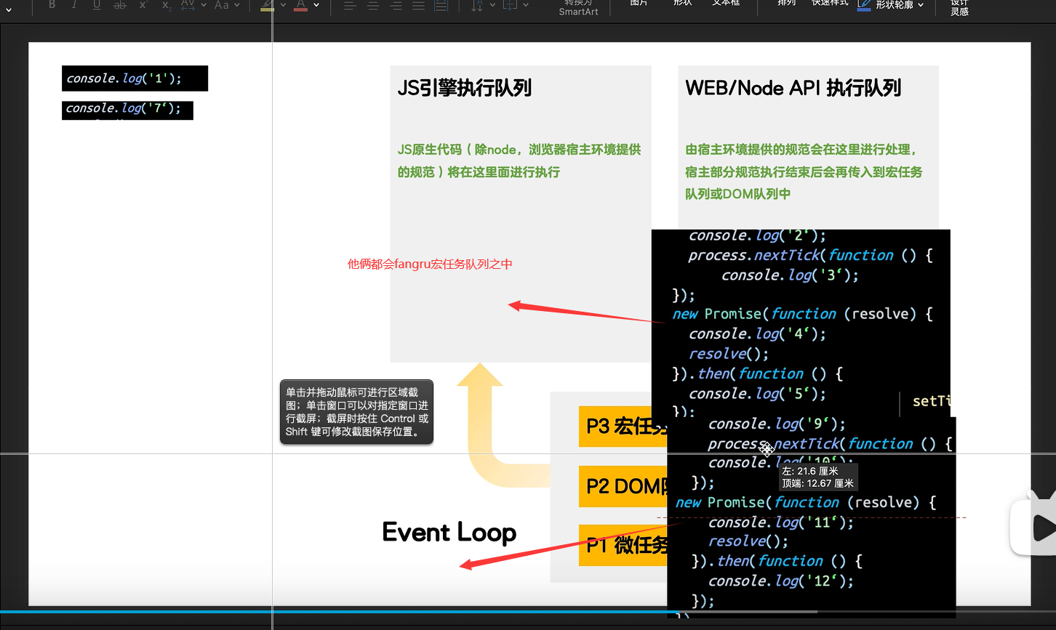1056x630 pixels.
Task: Click the JS引擎执行队列 title text
Action: coord(465,88)
